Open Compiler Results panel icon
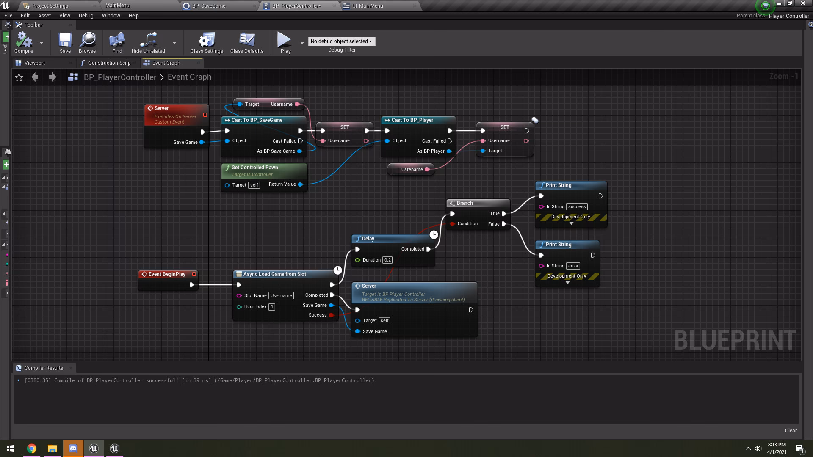813x457 pixels. (x=19, y=368)
